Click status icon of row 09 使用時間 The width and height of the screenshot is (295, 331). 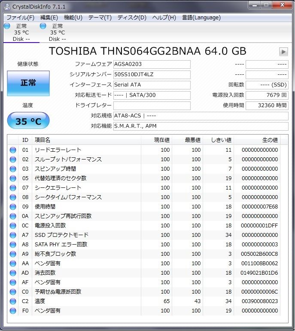(x=13, y=207)
